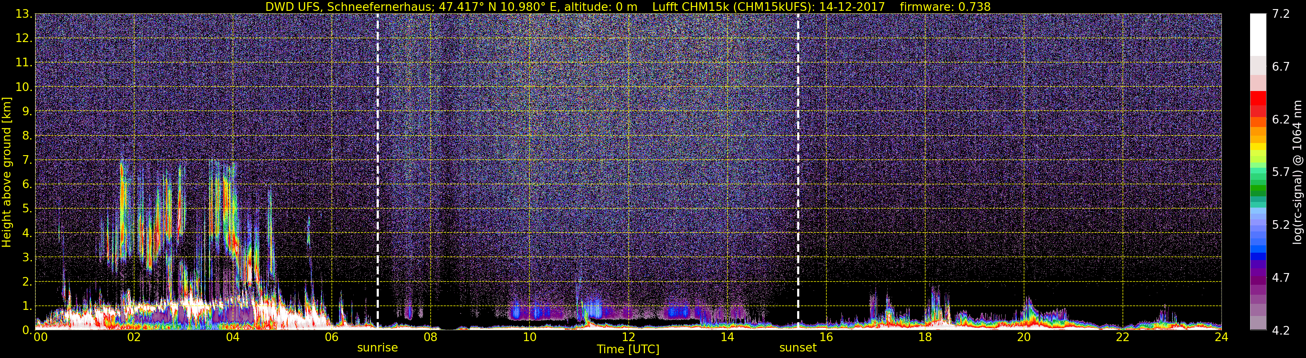The height and width of the screenshot is (358, 1306).
Task: Click the 'log(rc-signal) @ 1064 nm' colorbar label
Action: click(1297, 172)
